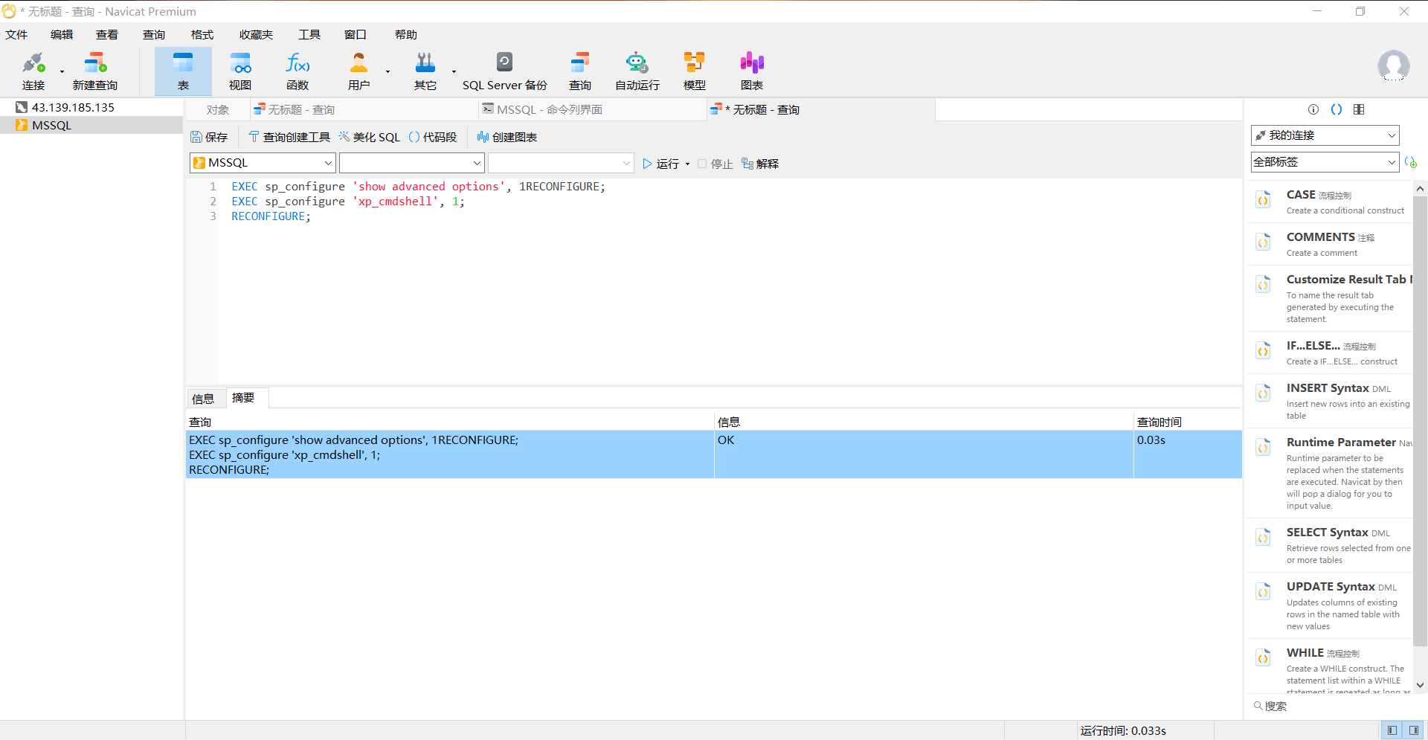1428x740 pixels.
Task: Click the 运行 (Run) button
Action: click(x=661, y=164)
